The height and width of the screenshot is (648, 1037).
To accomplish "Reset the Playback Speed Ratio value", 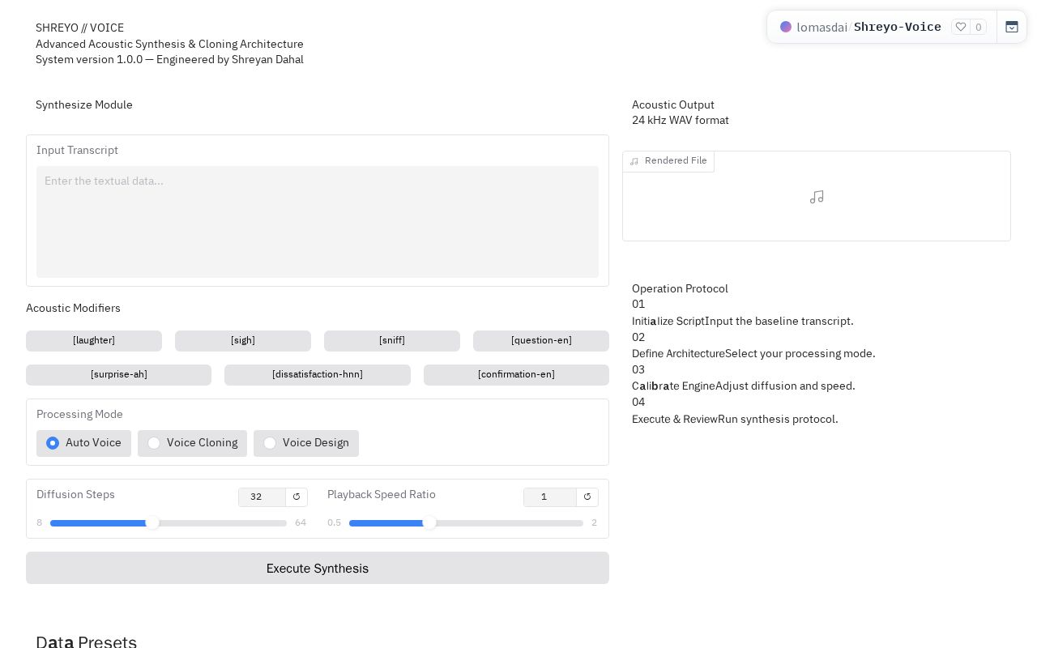I will (587, 497).
